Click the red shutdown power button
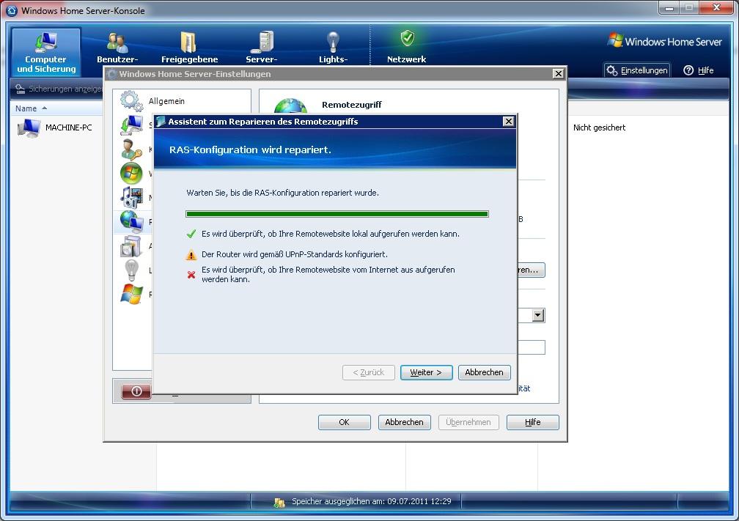The width and height of the screenshot is (739, 521). click(x=136, y=391)
